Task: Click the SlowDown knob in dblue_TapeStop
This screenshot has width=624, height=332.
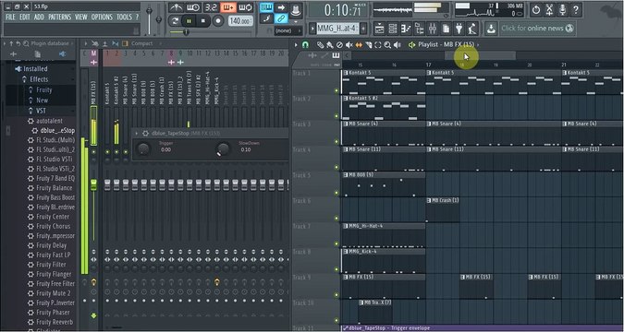Action: (223, 149)
